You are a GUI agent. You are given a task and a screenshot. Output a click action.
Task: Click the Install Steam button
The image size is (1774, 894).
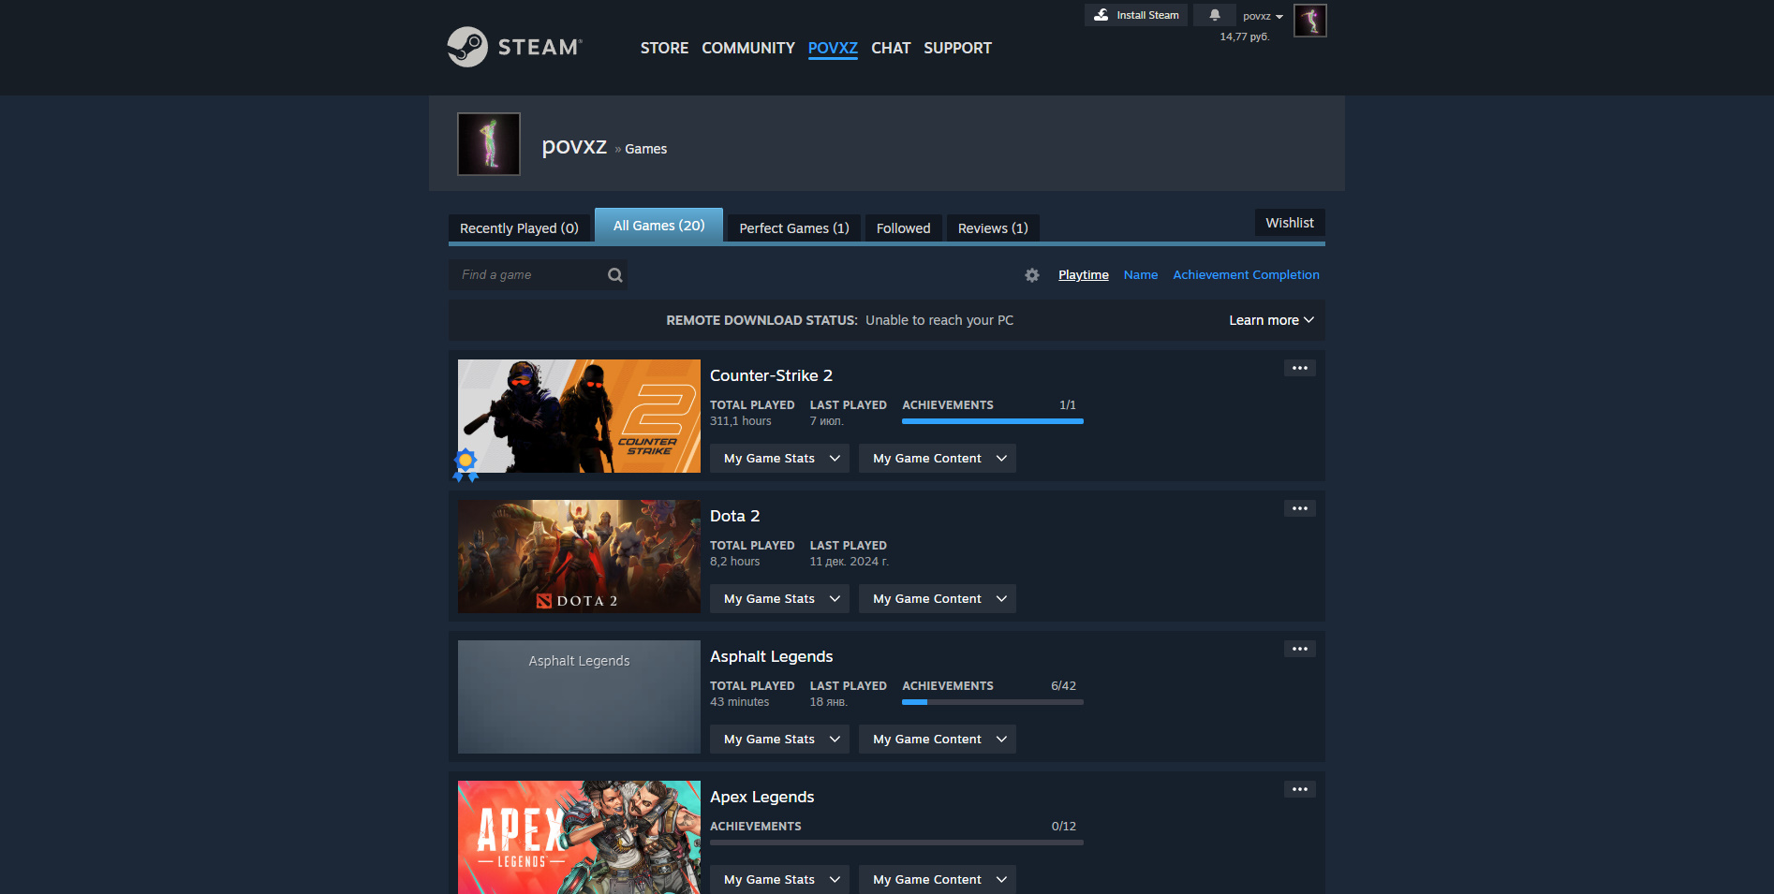click(x=1136, y=15)
